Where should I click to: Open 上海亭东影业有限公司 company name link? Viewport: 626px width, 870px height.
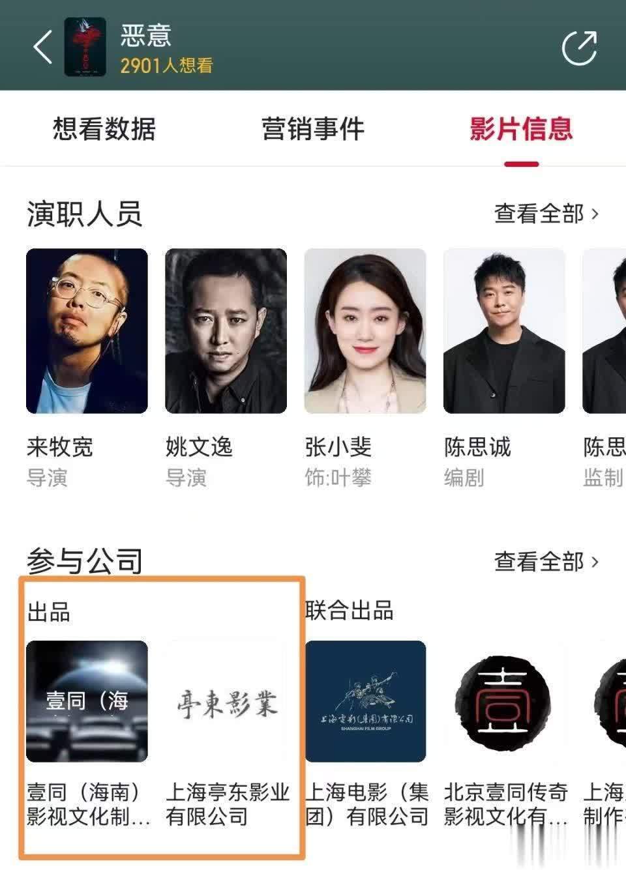click(x=228, y=804)
